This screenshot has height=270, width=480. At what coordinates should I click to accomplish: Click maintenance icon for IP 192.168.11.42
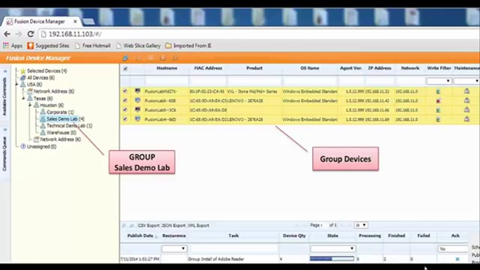pyautogui.click(x=466, y=100)
